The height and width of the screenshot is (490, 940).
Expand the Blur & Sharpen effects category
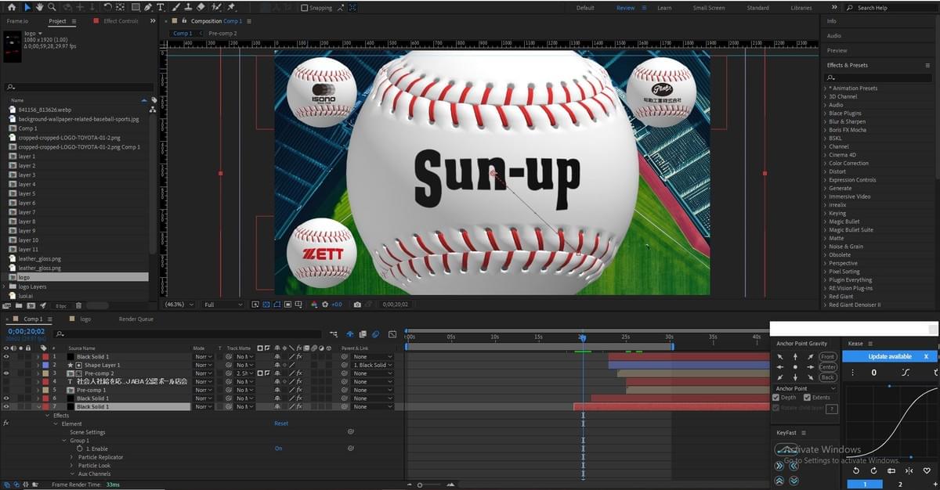click(x=825, y=122)
